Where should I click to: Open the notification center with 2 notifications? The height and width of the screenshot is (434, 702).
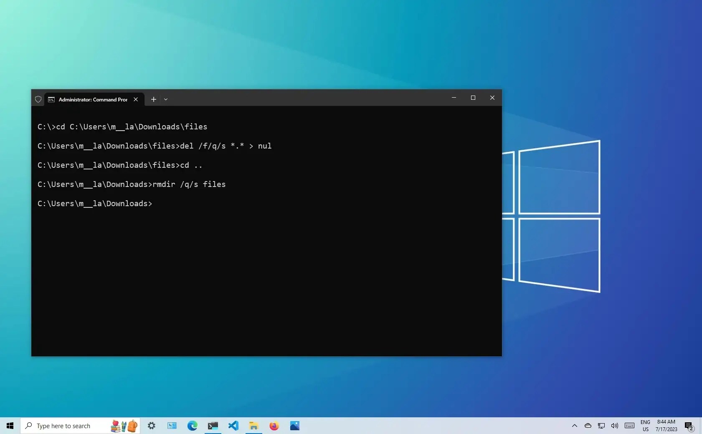[x=689, y=426]
